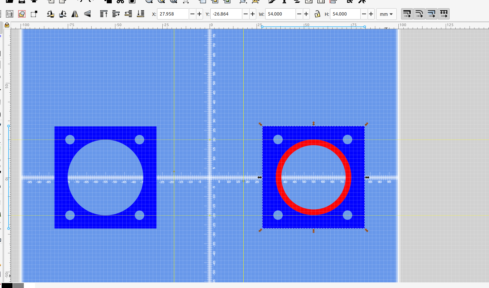Toggle the guide lock at ruler corner
The height and width of the screenshot is (288, 489).
(x=7, y=25)
